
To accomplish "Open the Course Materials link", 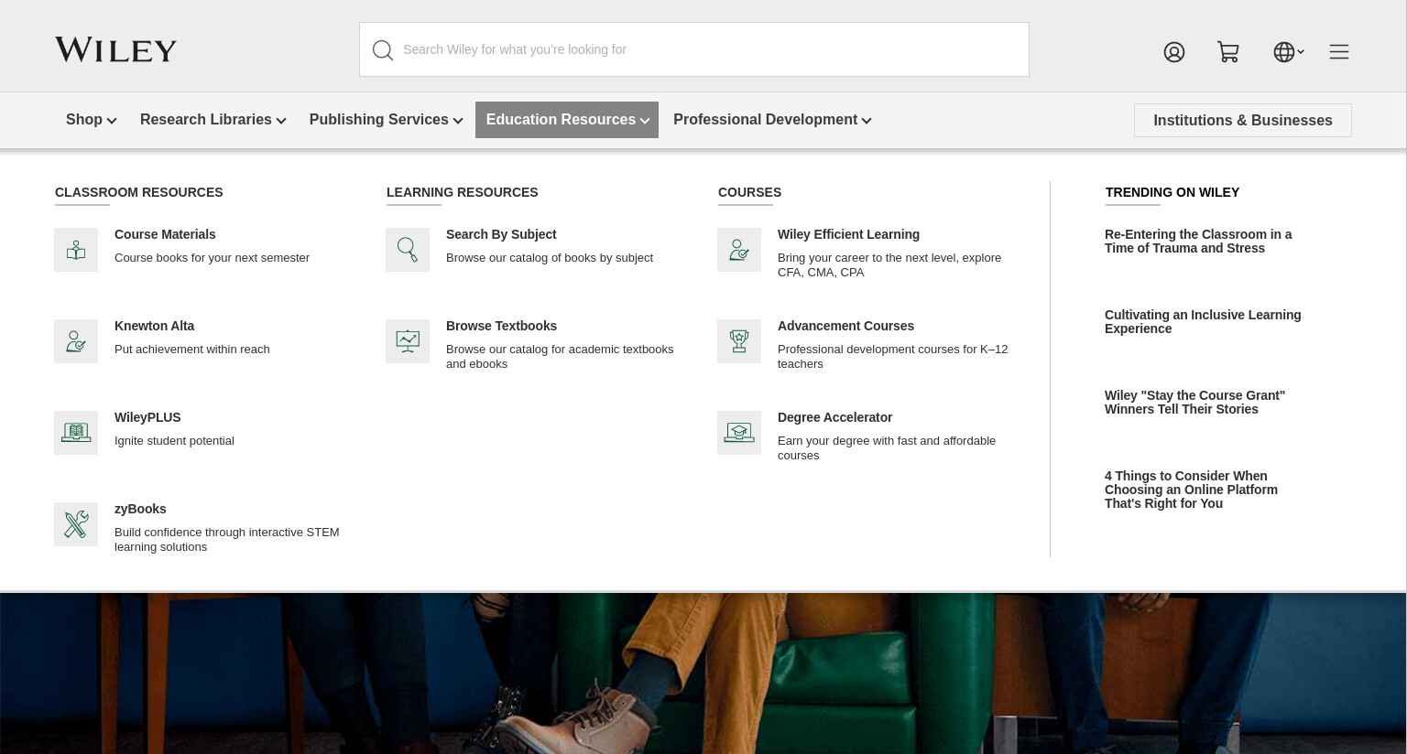I will 165,234.
